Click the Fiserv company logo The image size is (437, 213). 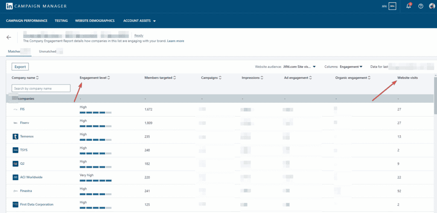15,123
